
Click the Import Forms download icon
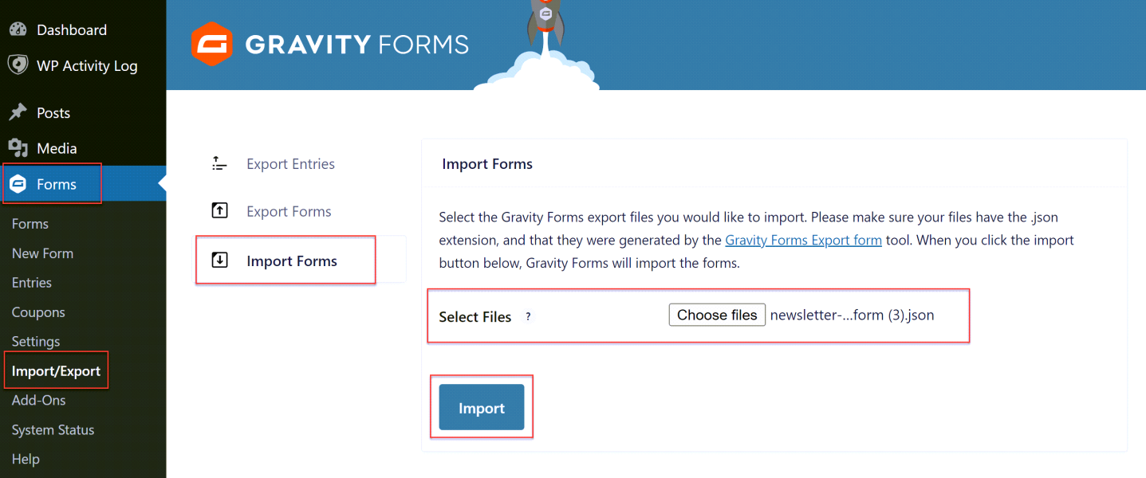tap(219, 260)
